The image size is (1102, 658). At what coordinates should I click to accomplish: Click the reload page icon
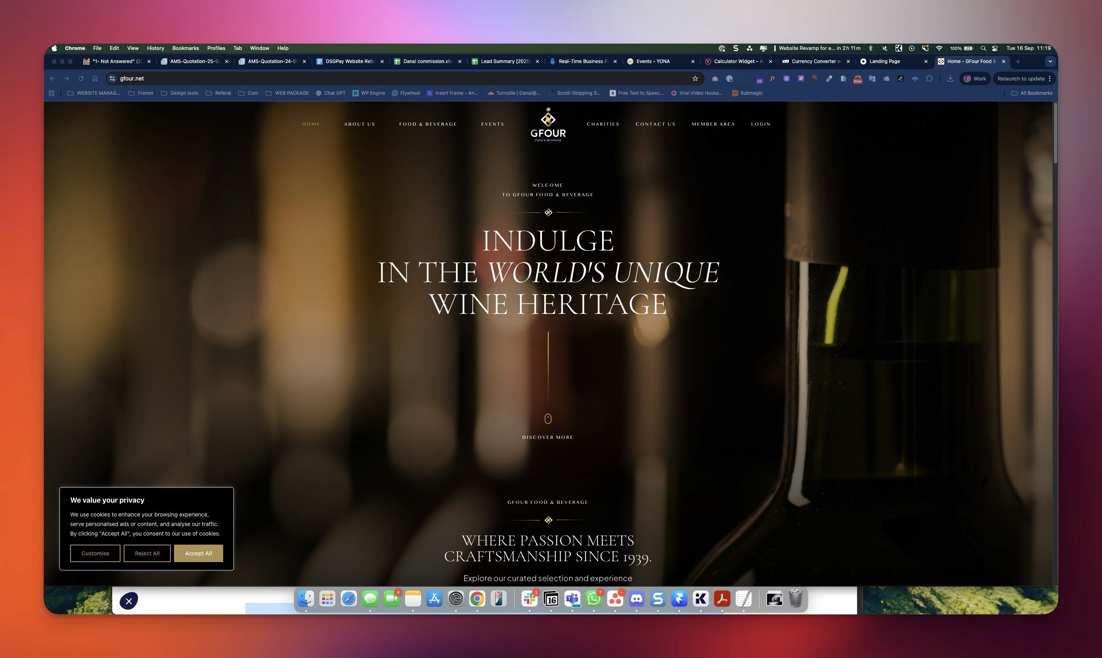(81, 78)
